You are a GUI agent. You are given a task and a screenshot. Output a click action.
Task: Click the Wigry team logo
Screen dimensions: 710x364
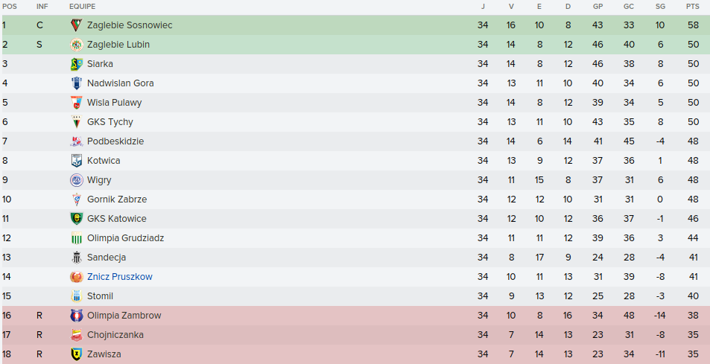pos(76,180)
